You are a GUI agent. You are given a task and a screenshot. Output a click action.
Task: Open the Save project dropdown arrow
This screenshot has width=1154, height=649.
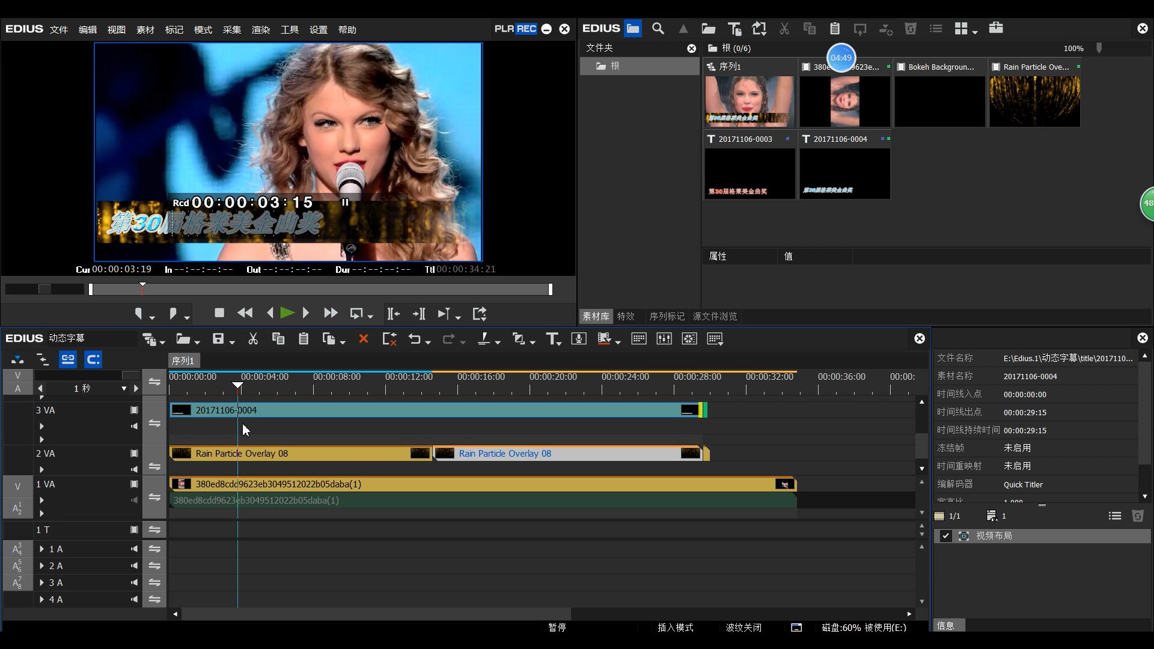(232, 342)
